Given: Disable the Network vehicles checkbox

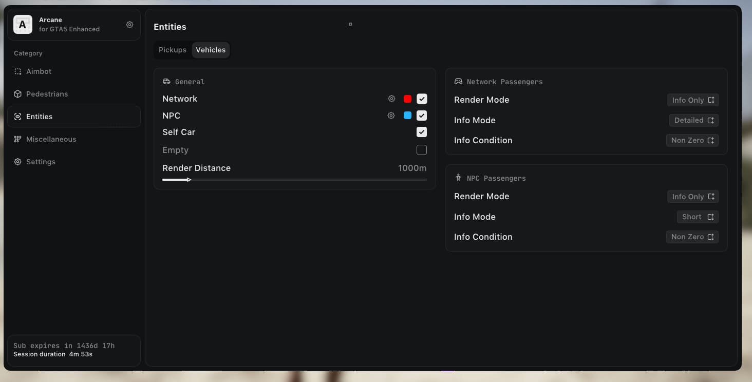Looking at the screenshot, I should pyautogui.click(x=422, y=99).
